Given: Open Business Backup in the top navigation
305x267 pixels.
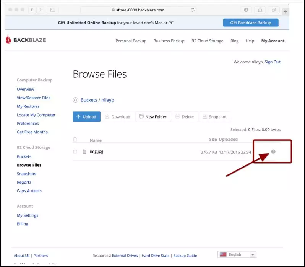Looking at the screenshot, I should click(169, 41).
